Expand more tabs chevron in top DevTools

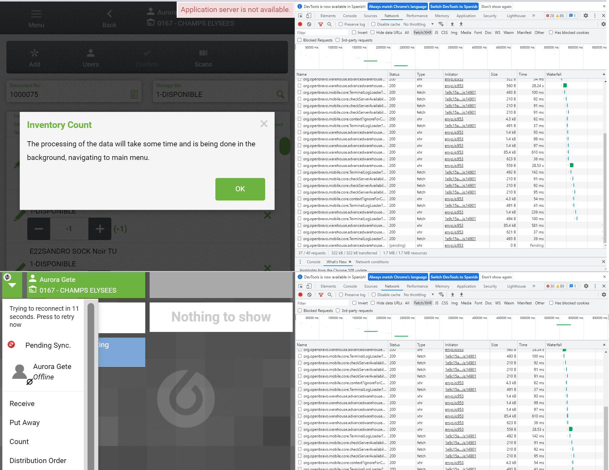coord(534,16)
